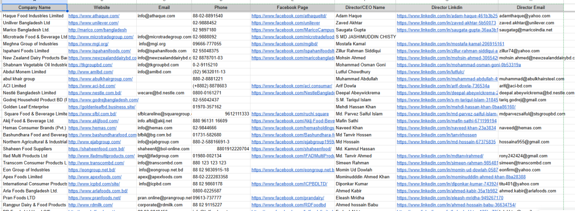The image size is (575, 211).
Task: Select the Haque Food Industries Limited cell
Action: pos(34,16)
